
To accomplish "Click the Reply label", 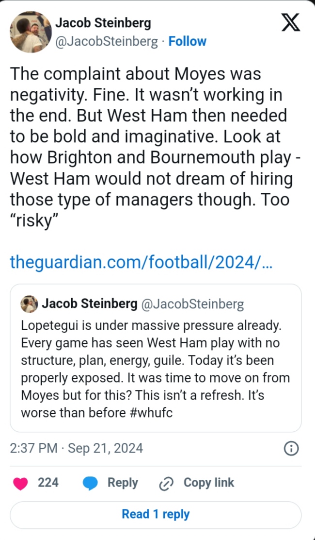I will click(123, 483).
